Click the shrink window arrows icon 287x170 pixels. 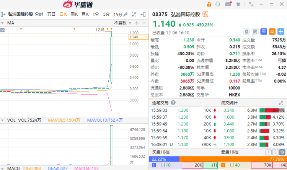pyautogui.click(x=251, y=4)
